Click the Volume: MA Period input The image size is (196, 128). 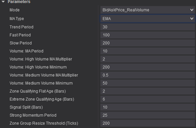click(x=147, y=51)
